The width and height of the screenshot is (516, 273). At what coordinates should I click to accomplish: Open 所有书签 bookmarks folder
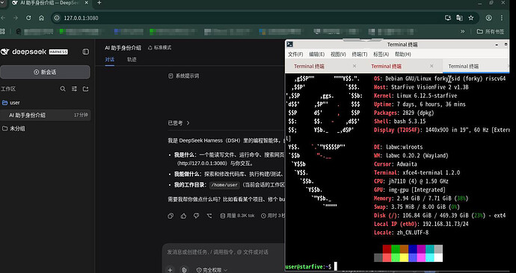pos(491,31)
